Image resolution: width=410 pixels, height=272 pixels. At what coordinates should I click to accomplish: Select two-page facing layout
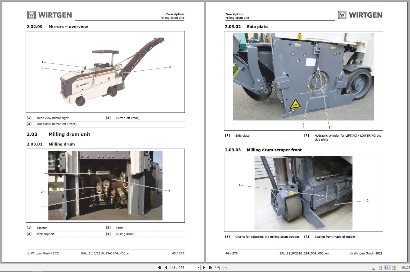pyautogui.click(x=387, y=268)
